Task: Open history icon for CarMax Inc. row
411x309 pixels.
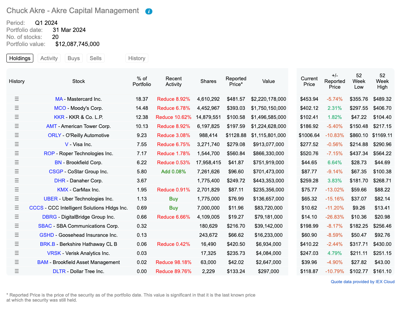Action: [x=17, y=190]
